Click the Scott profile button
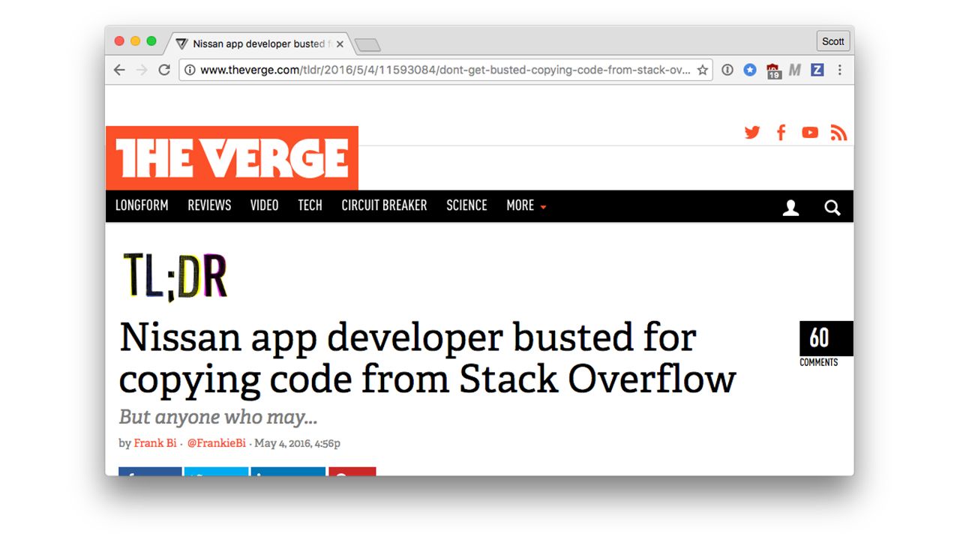Viewport: 960px width, 540px height. pyautogui.click(x=832, y=41)
